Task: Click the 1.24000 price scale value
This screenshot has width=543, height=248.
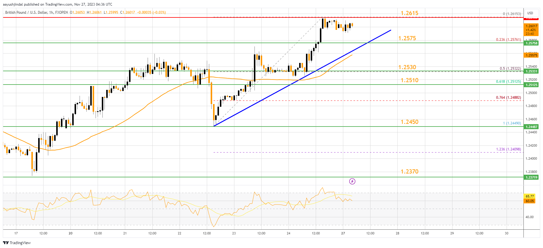Action: click(x=531, y=158)
